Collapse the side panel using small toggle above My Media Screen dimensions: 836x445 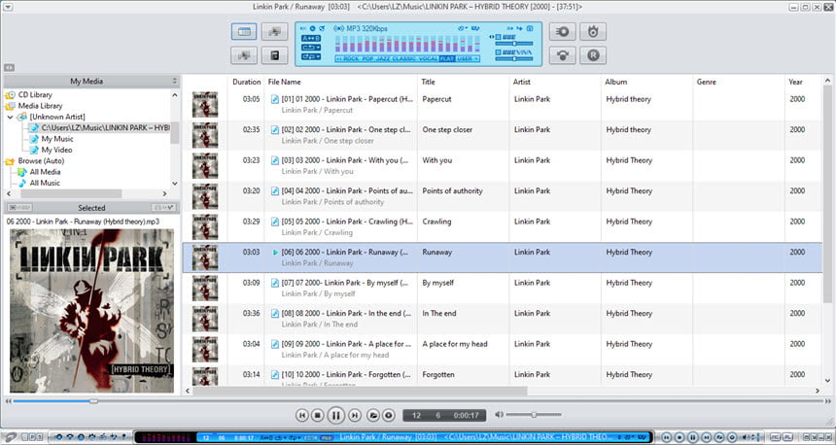coord(9,68)
